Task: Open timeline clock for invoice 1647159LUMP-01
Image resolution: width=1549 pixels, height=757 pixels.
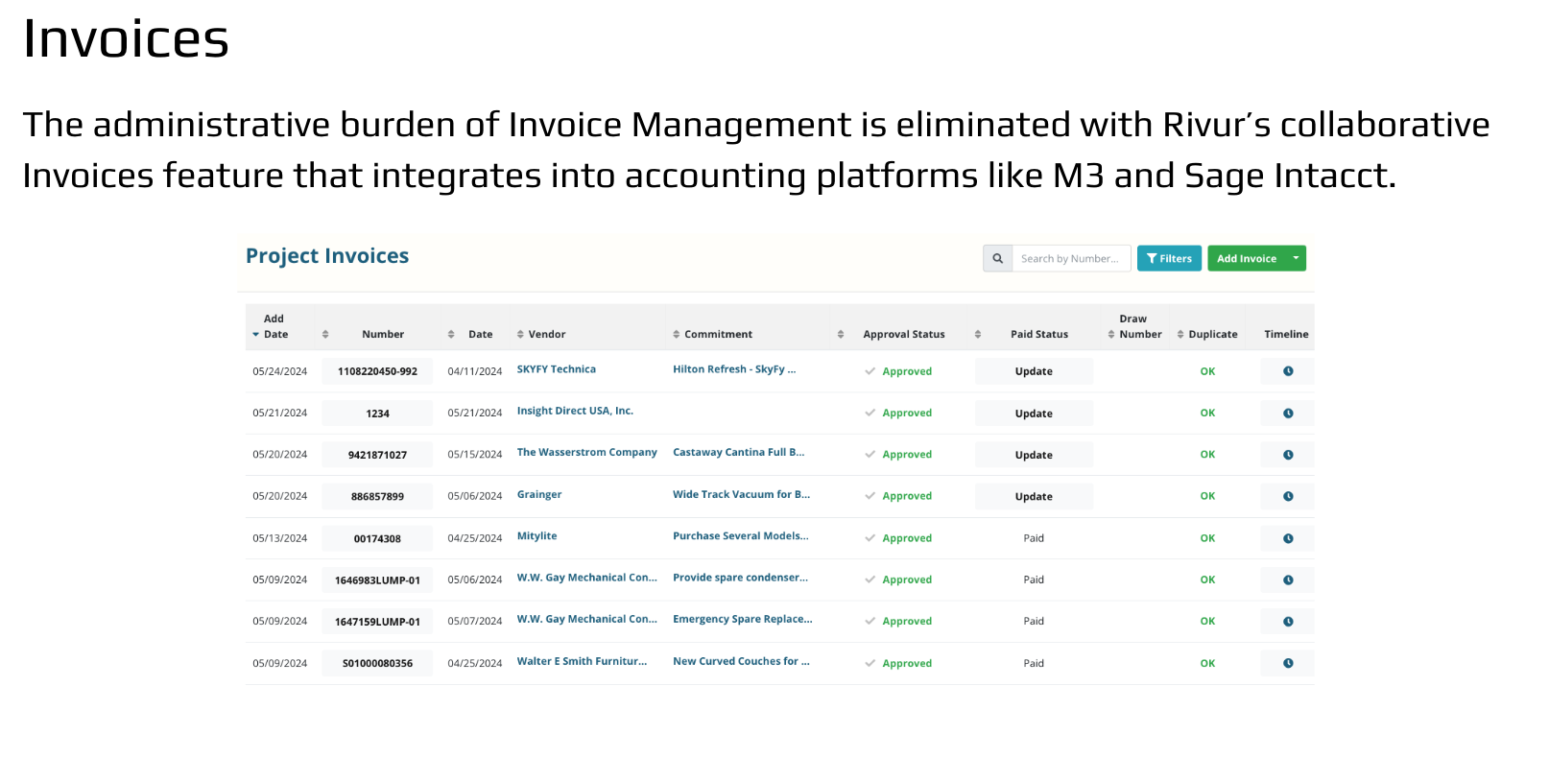Action: [x=1288, y=622]
